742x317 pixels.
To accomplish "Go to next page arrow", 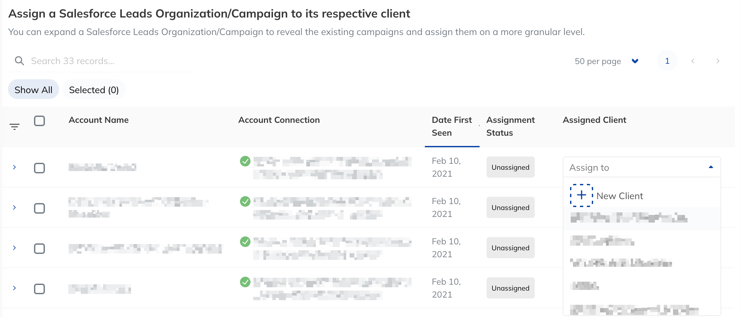I will 718,61.
